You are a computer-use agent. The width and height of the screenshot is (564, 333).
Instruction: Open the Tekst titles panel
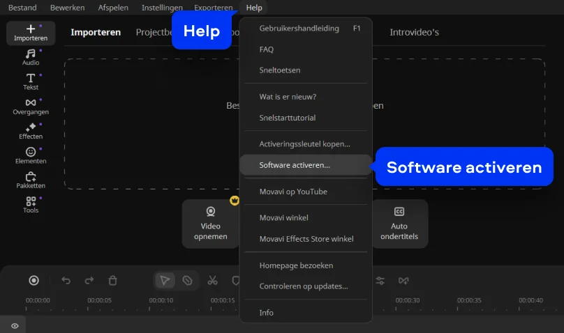[x=31, y=82]
